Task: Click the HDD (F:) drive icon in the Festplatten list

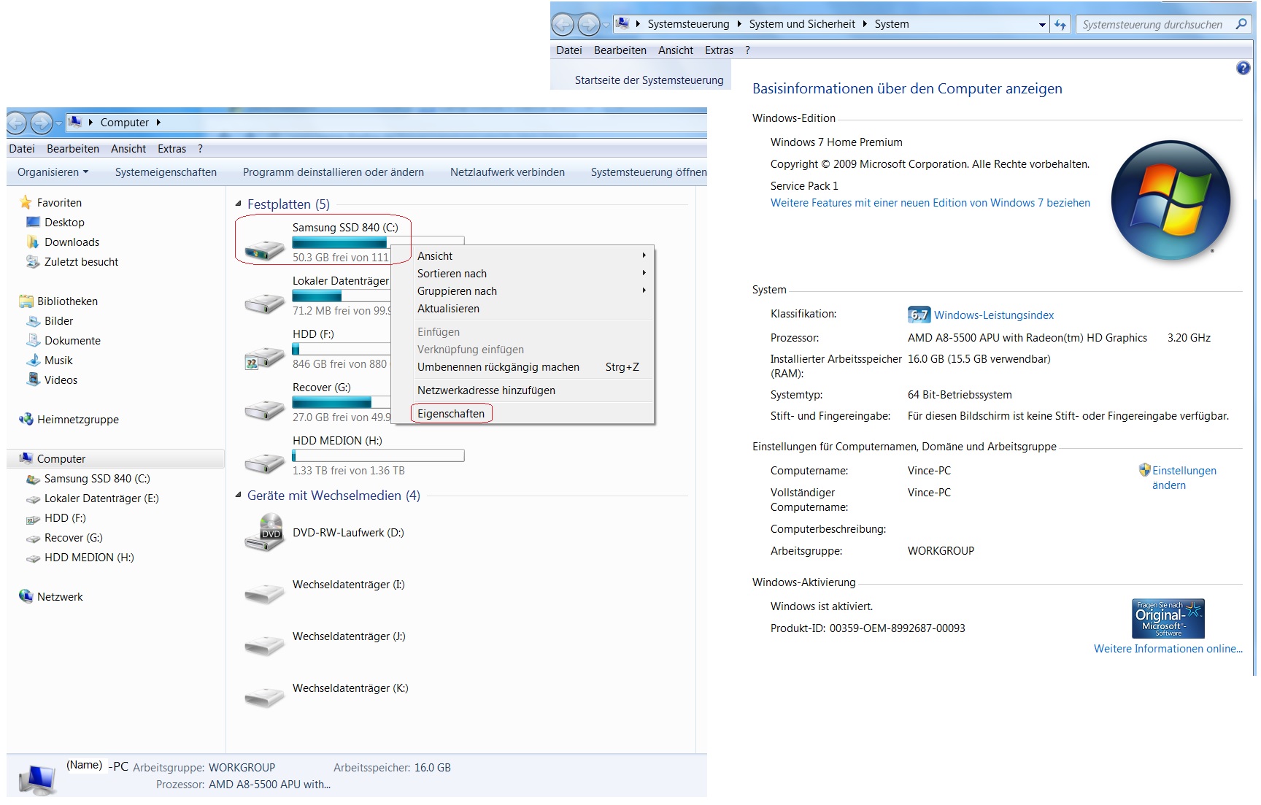Action: pyautogui.click(x=264, y=357)
